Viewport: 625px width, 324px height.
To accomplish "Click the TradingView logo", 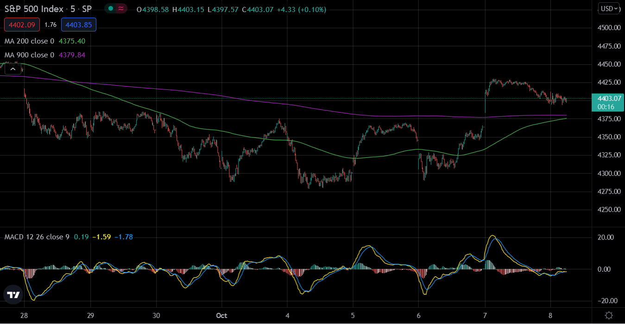I will point(13,295).
